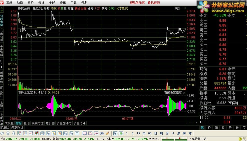Open the 资讯 menu
247x141 pixels.
(63, 3)
